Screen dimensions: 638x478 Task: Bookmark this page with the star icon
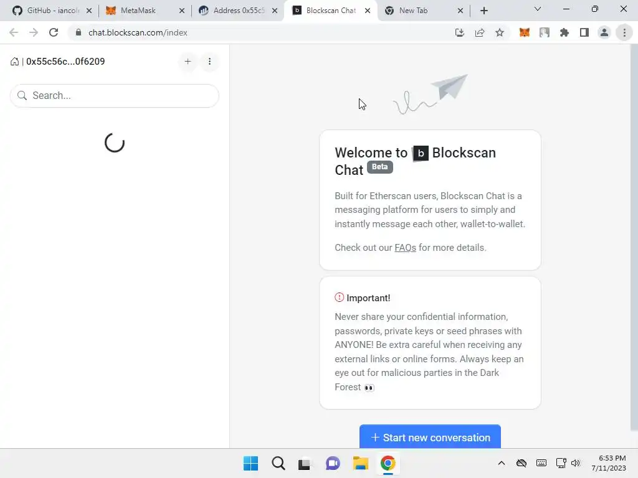[x=500, y=32]
